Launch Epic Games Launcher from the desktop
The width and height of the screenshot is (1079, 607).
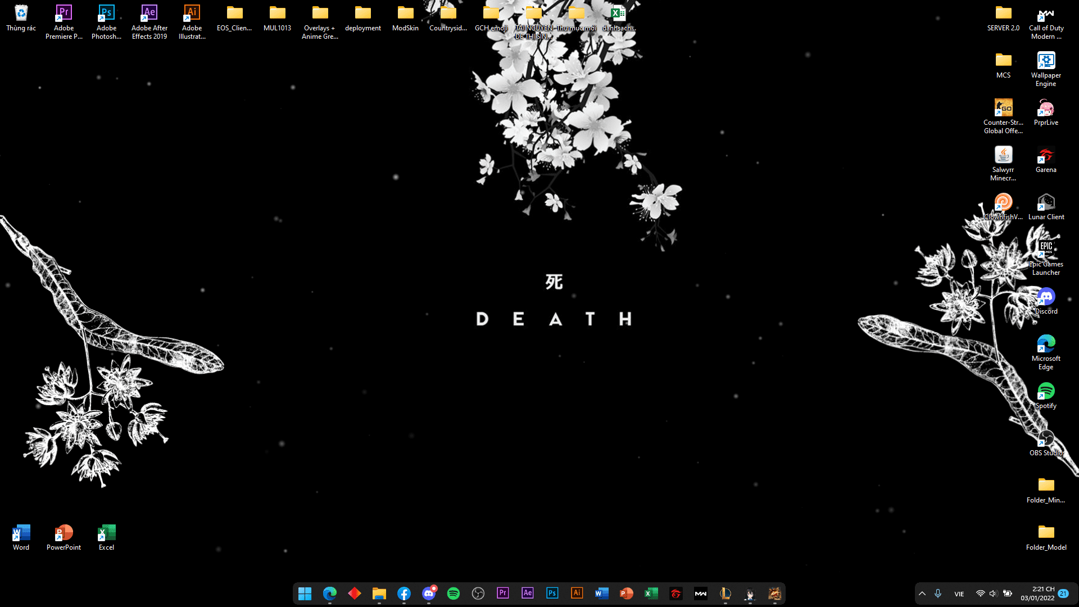pyautogui.click(x=1046, y=247)
